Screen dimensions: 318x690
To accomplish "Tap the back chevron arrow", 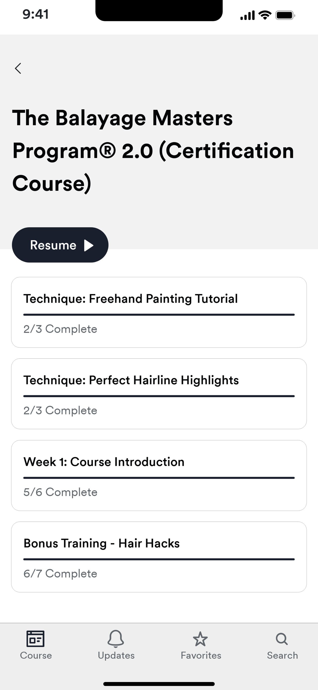I will 18,68.
